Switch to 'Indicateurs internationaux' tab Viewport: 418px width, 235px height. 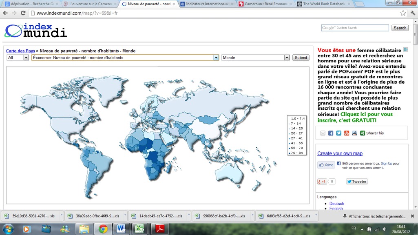(207, 4)
